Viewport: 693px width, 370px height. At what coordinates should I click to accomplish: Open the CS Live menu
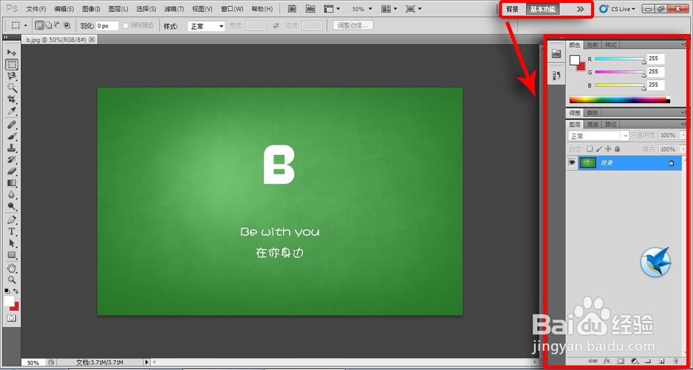(x=617, y=9)
